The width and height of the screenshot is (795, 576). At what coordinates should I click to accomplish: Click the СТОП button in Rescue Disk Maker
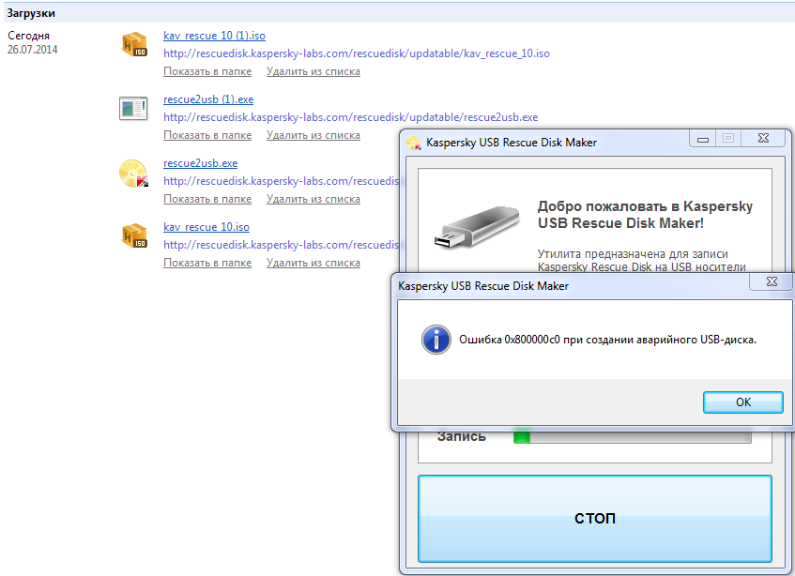click(595, 518)
